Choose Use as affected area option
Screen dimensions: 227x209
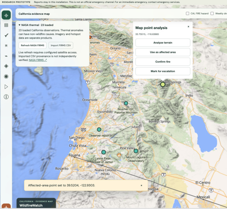click(x=163, y=52)
